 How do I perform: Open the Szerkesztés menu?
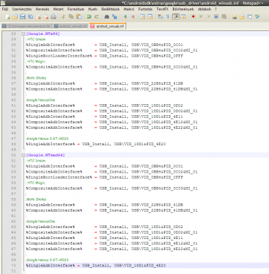tap(22, 9)
